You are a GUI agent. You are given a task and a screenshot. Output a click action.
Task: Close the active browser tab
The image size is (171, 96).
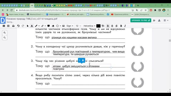pos(32,5)
